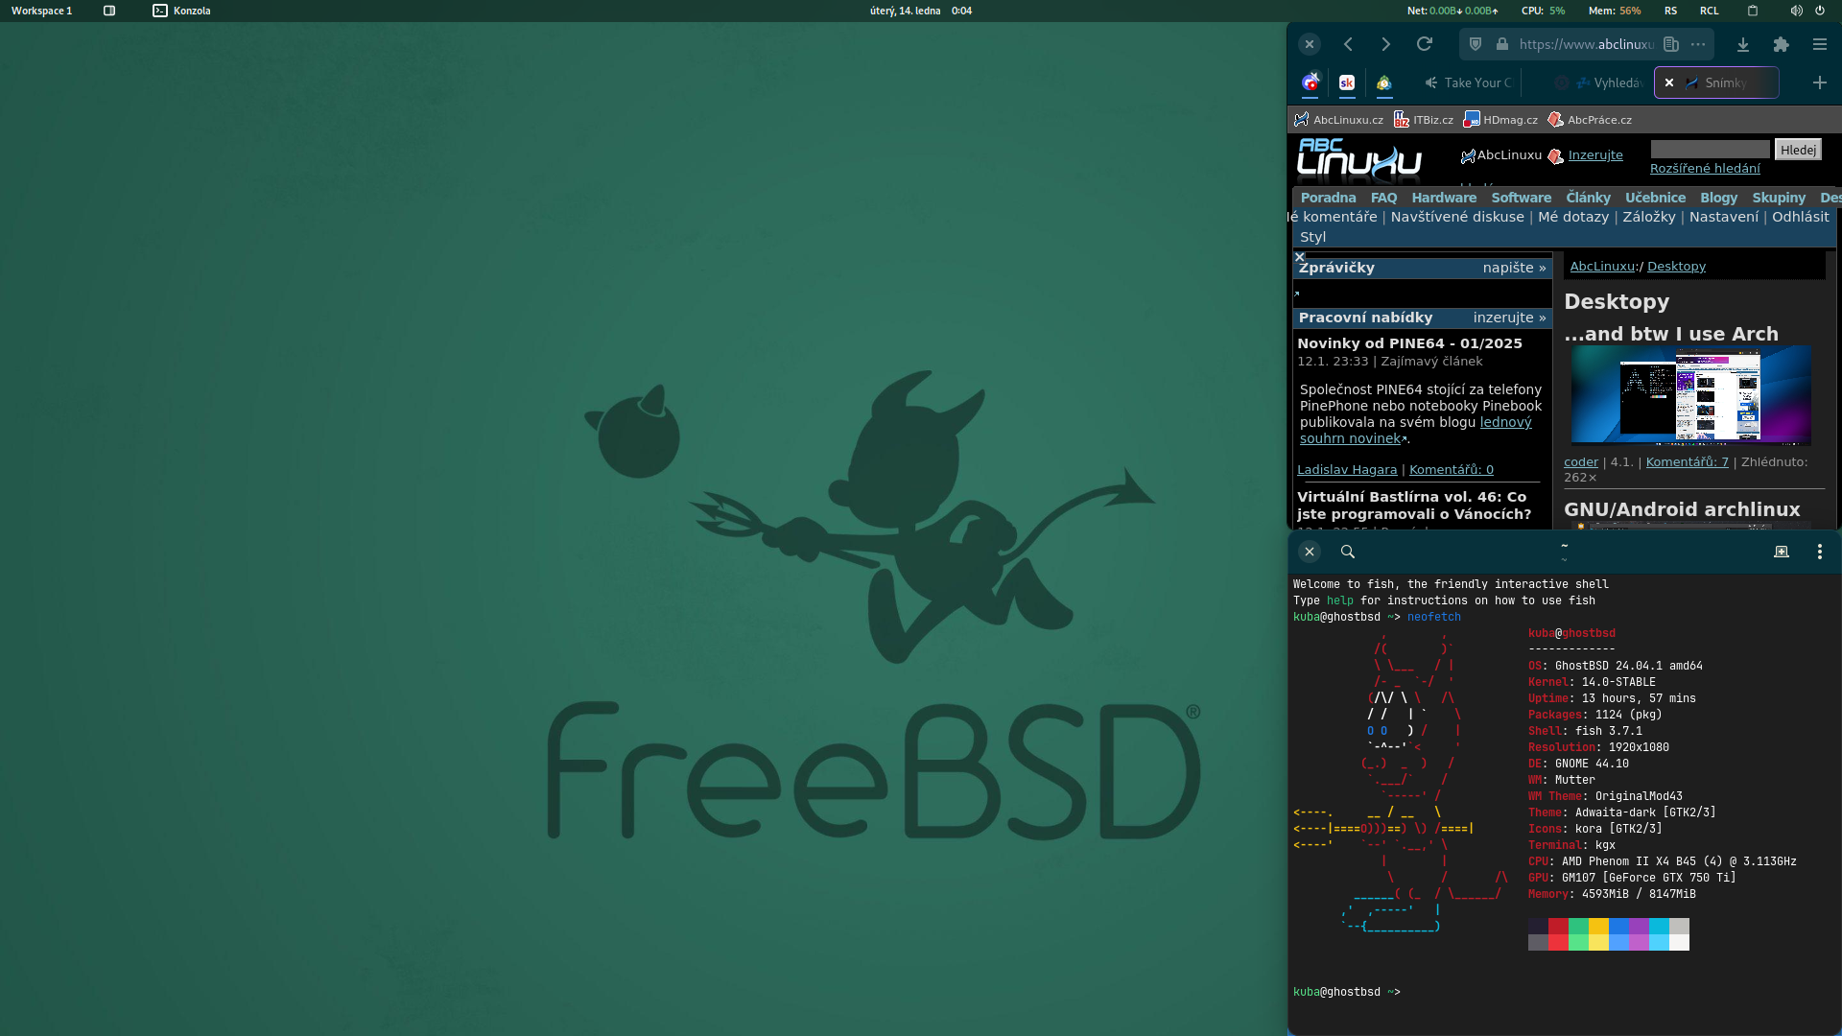This screenshot has width=1842, height=1036.
Task: Open new terminal tab icon
Action: coord(1782,552)
